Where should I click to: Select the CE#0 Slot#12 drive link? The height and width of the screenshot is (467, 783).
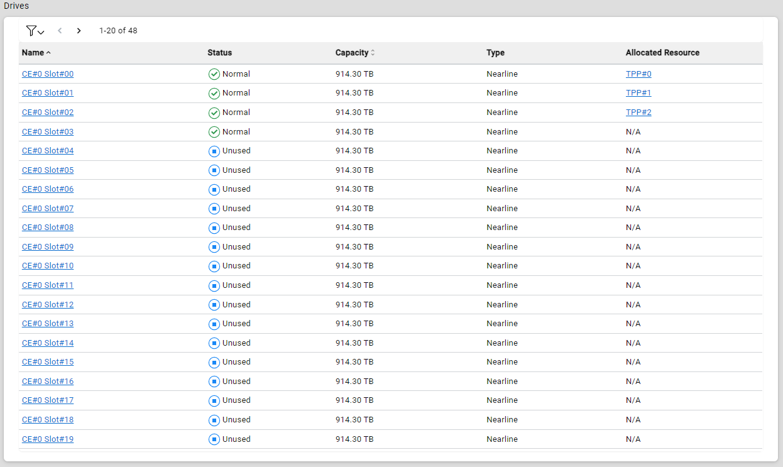[x=48, y=305]
